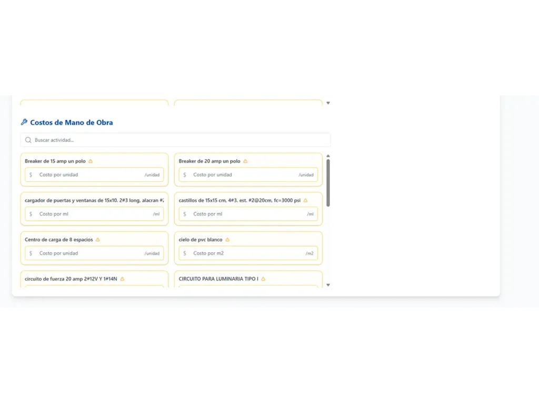Click warning icon beside CIRCUITO PARA LUMINARIA TIPO I
The height and width of the screenshot is (403, 539).
(x=263, y=279)
